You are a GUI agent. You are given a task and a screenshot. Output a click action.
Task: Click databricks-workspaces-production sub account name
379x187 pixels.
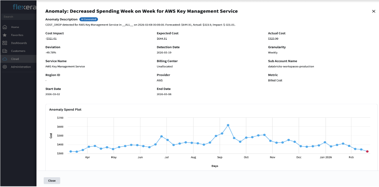[x=291, y=66]
